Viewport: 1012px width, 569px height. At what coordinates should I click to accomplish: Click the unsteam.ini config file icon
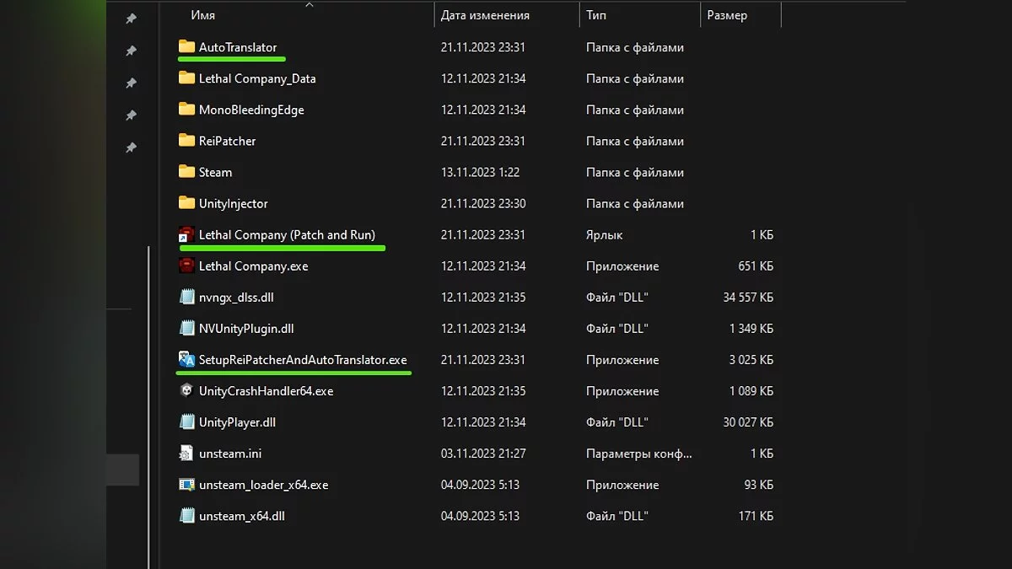[x=186, y=454]
